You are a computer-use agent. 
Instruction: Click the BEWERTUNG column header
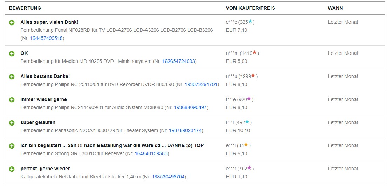(x=25, y=8)
